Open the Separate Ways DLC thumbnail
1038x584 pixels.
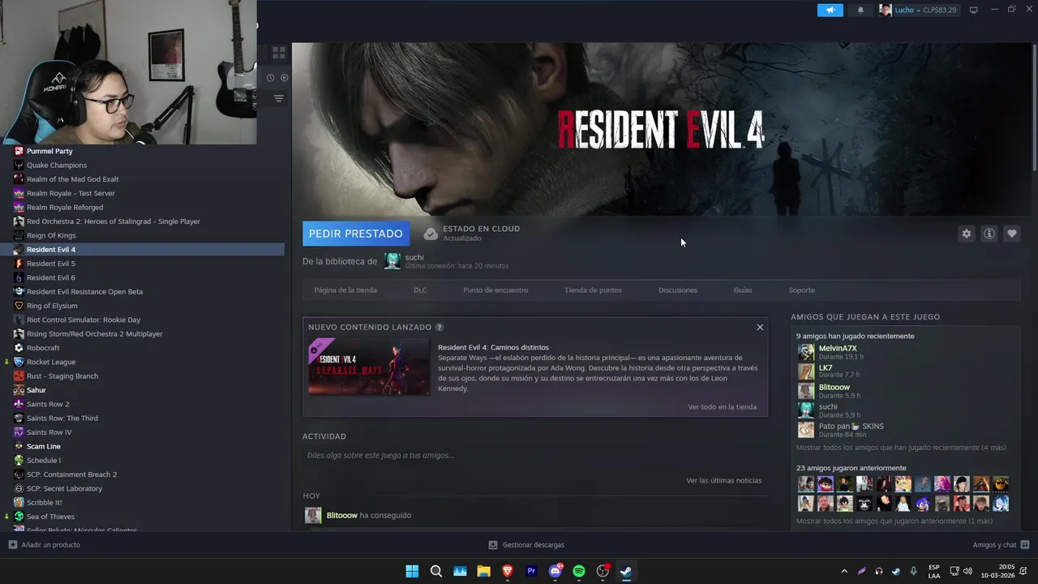[369, 367]
